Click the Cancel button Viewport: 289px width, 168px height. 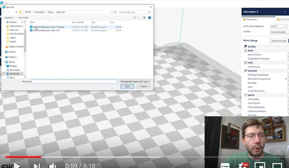[143, 86]
